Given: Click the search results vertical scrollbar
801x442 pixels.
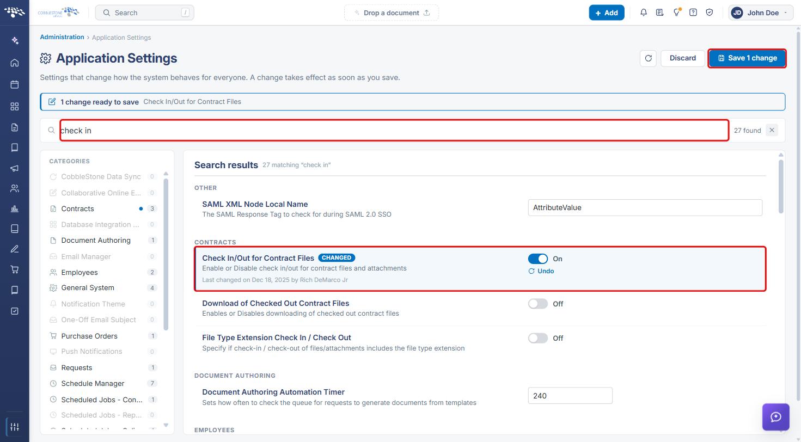Looking at the screenshot, I should [781, 186].
